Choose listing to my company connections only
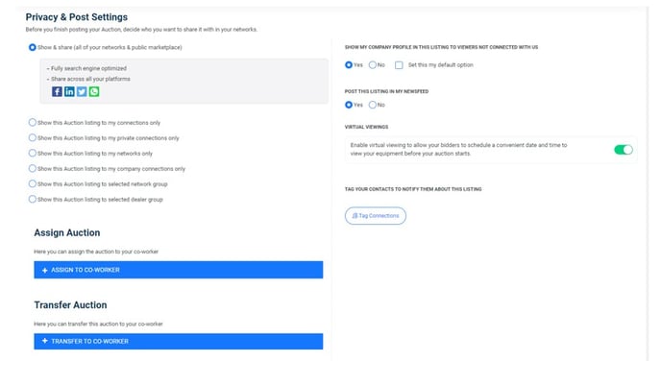 [33, 168]
